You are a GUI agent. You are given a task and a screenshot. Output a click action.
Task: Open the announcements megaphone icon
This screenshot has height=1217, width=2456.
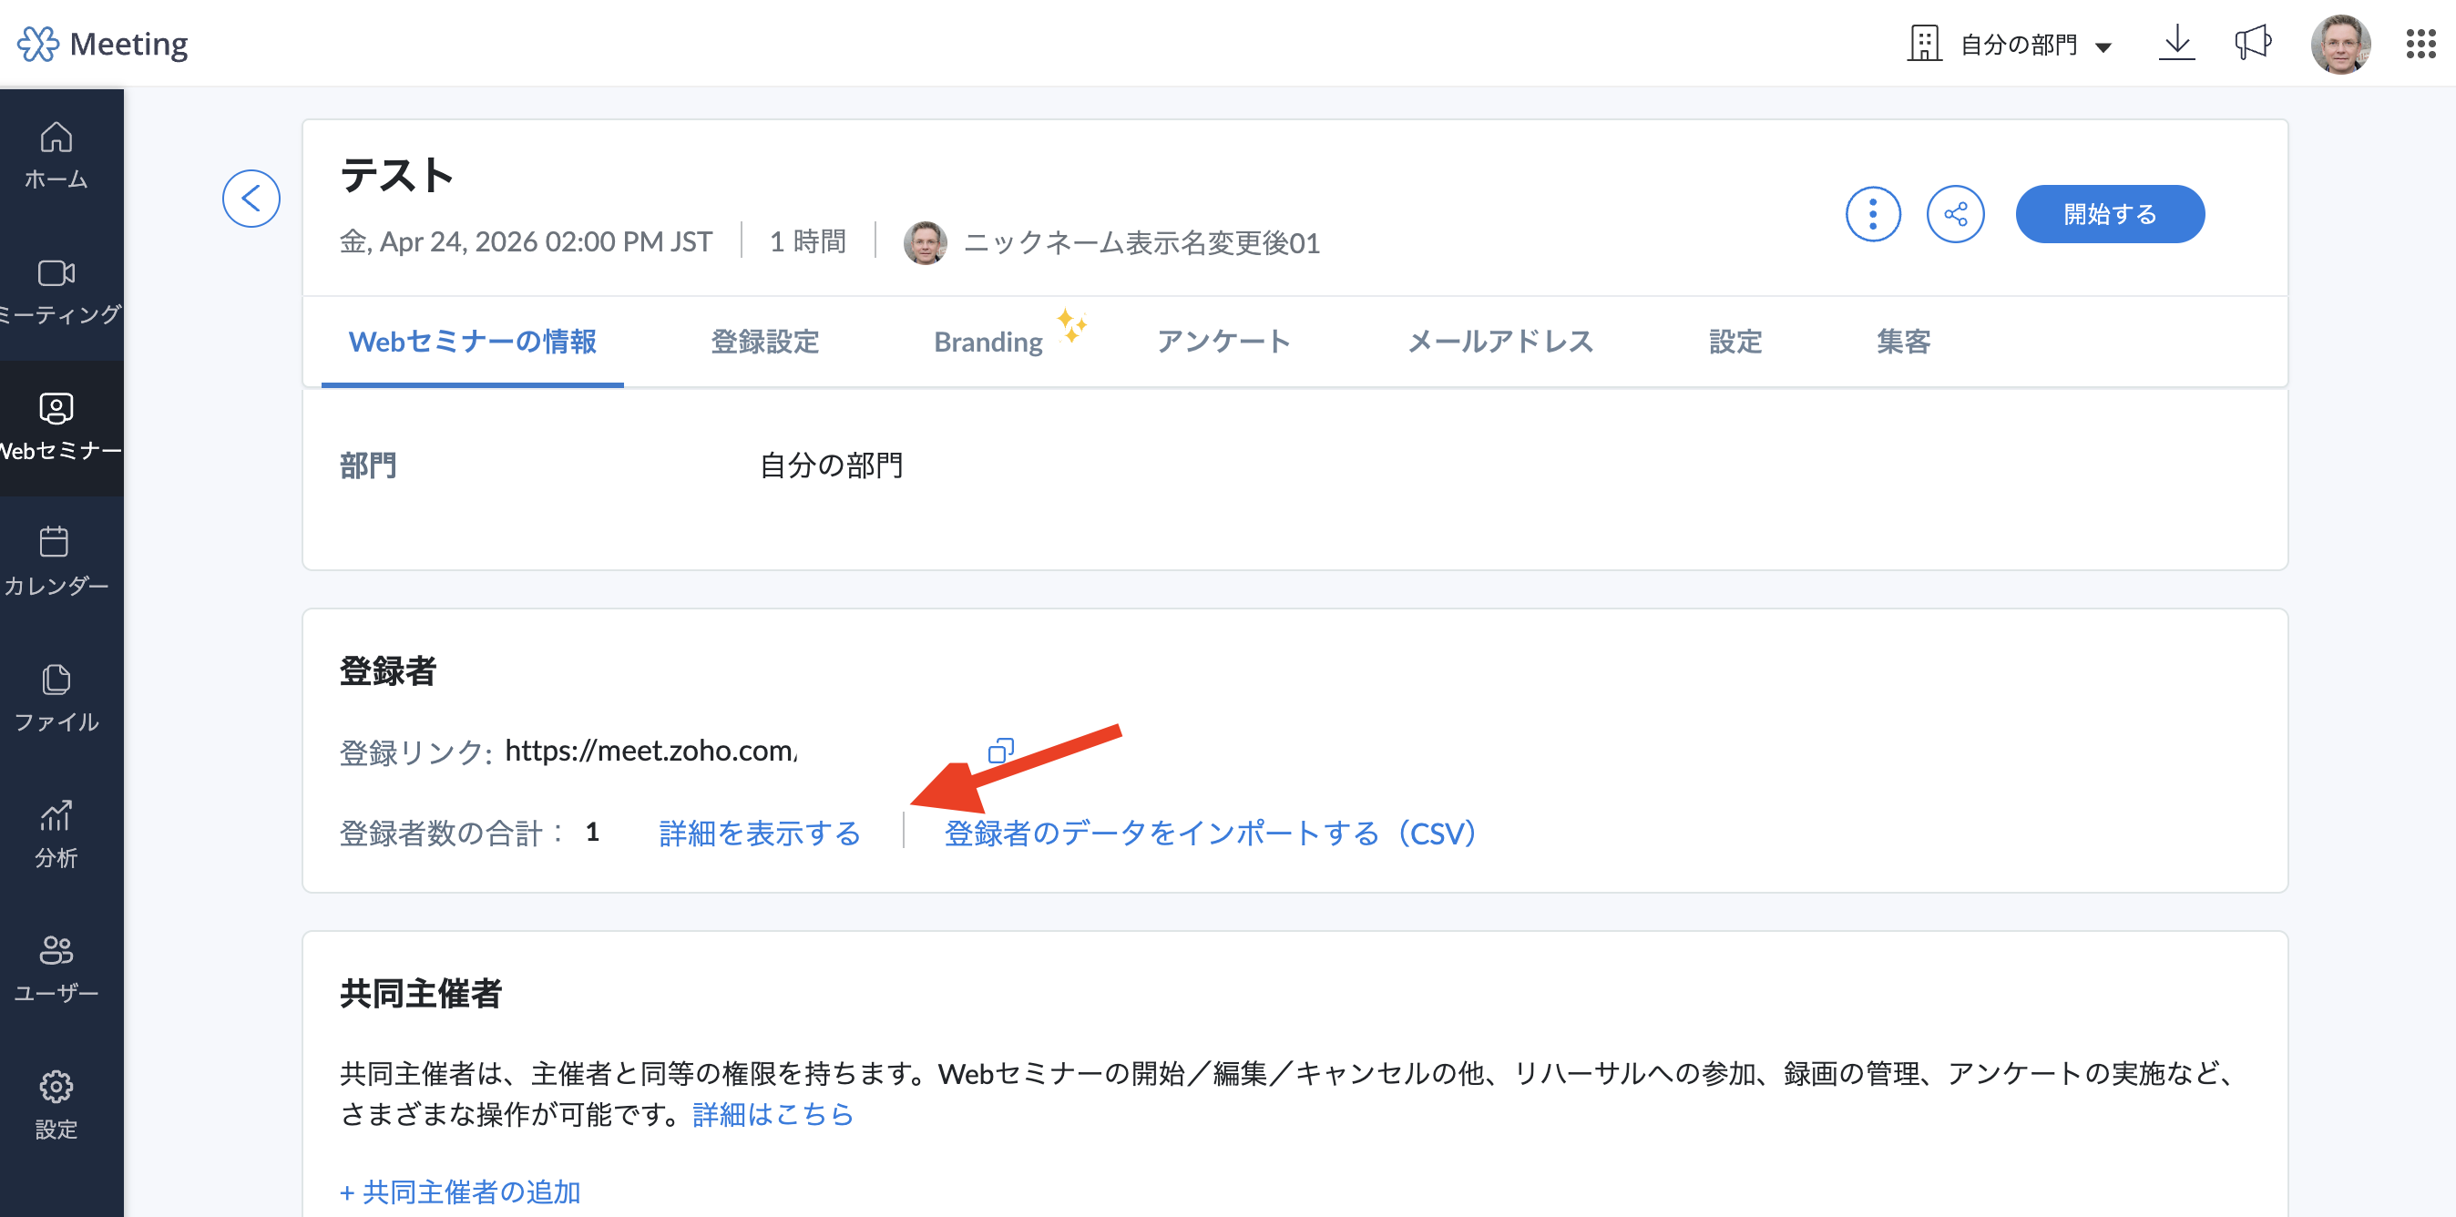(x=2253, y=44)
